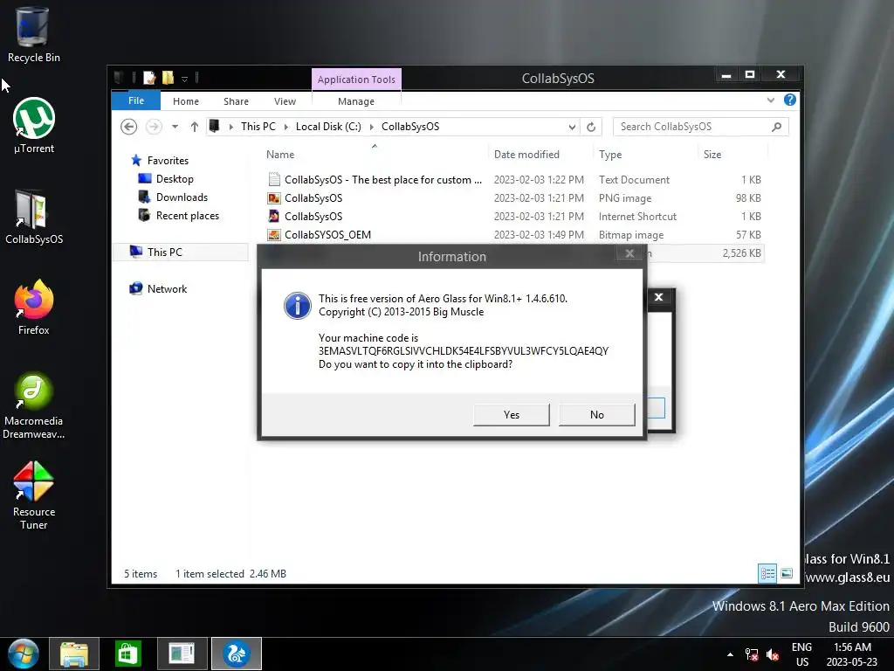Expand the Local Disk (C:) breadcrumb arrow
This screenshot has width=894, height=671.
(x=372, y=127)
